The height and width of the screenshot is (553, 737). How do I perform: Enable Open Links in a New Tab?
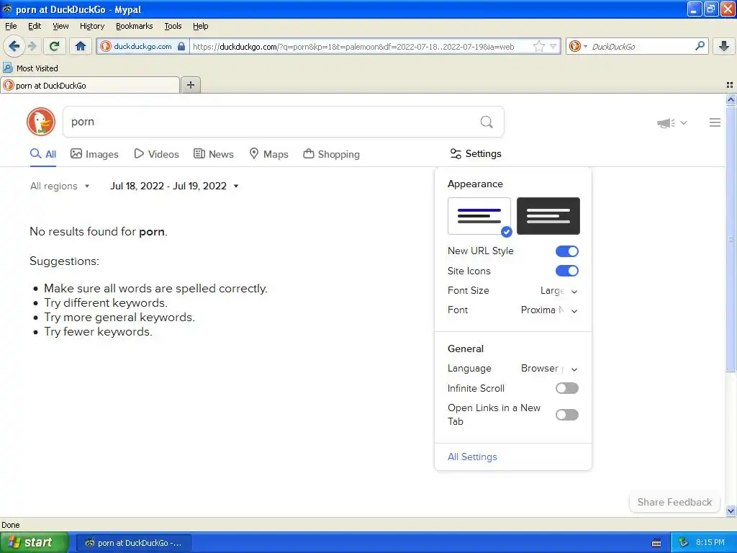tap(567, 414)
